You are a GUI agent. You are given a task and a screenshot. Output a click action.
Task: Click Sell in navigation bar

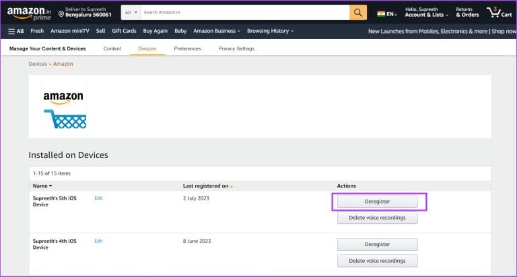[x=100, y=31]
